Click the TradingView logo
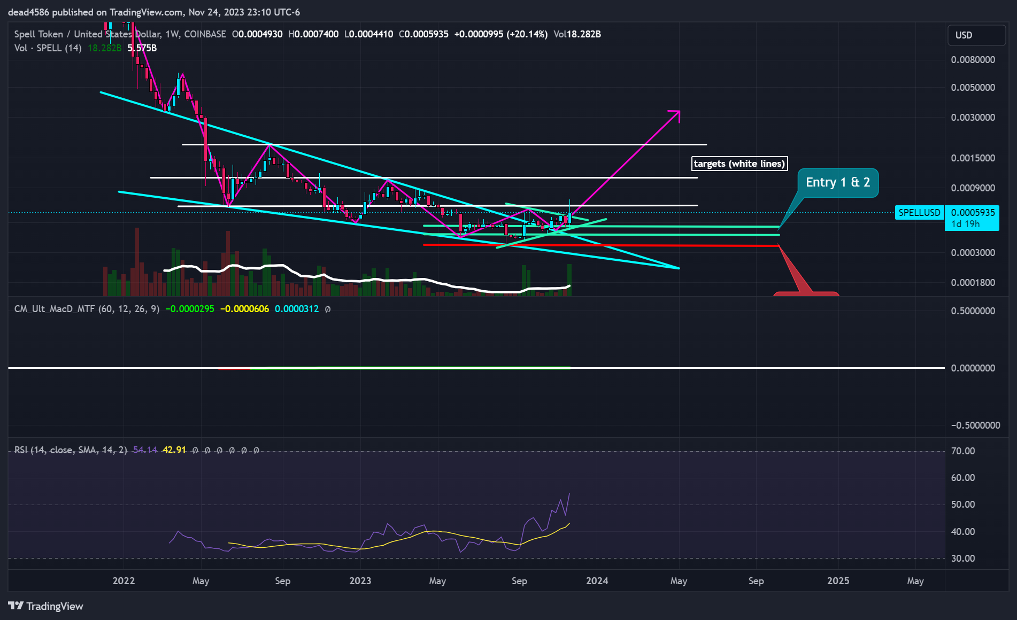This screenshot has height=620, width=1017. [46, 606]
